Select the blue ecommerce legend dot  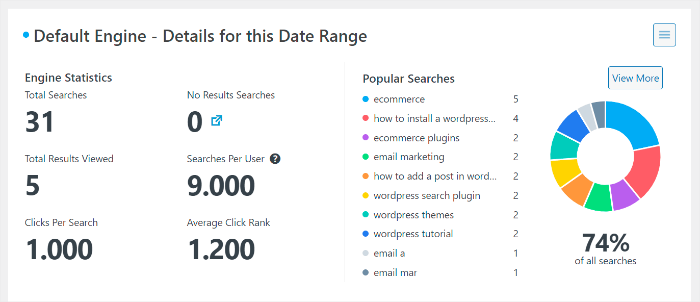(366, 99)
